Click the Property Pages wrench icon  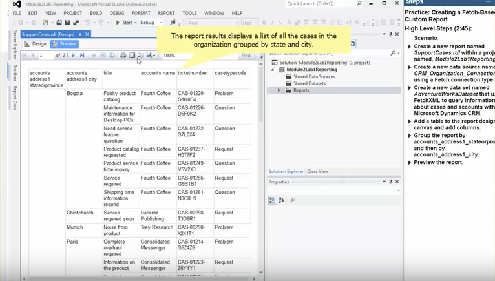(x=293, y=200)
